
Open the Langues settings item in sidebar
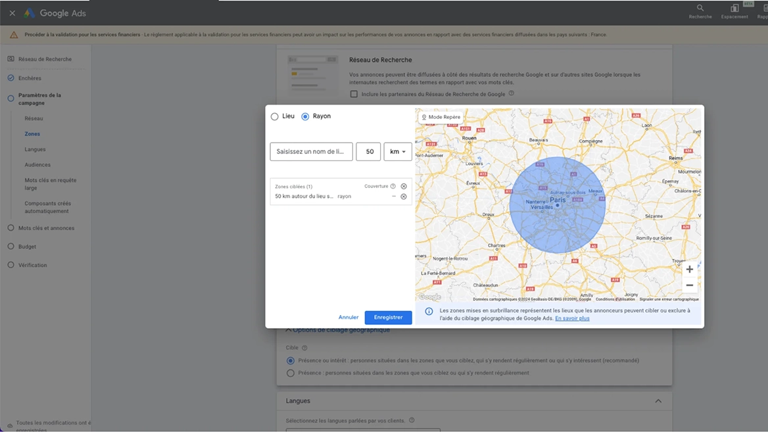36,149
